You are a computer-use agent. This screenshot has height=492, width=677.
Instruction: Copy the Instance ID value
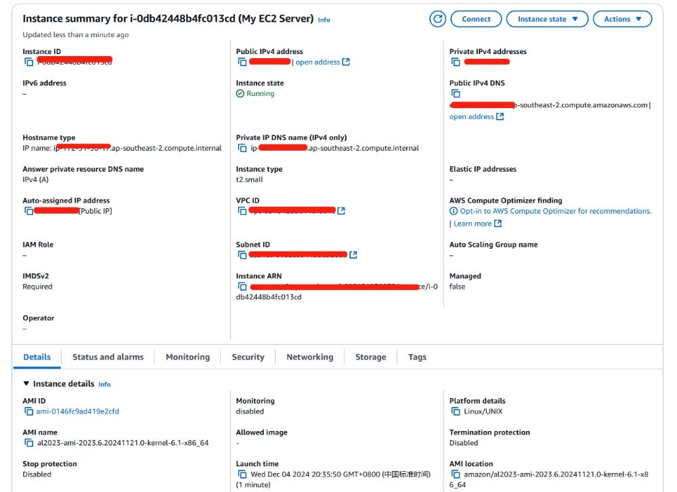tap(28, 62)
